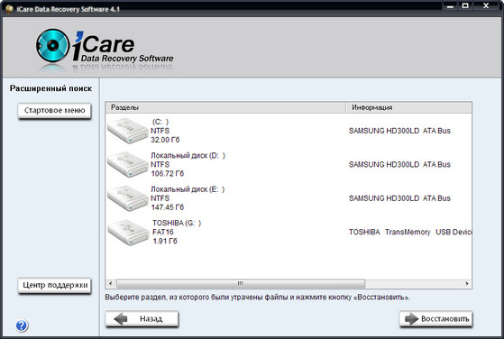Click the iCare disc logo icon

[x=52, y=46]
